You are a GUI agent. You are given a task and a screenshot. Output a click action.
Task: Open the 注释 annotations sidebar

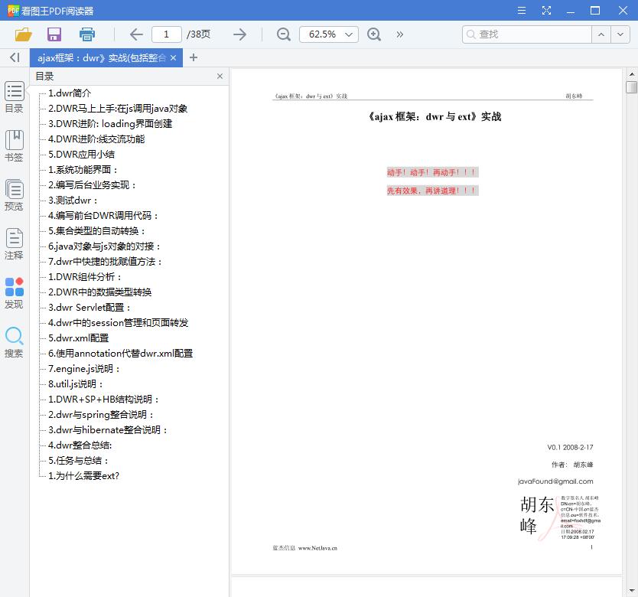click(15, 243)
